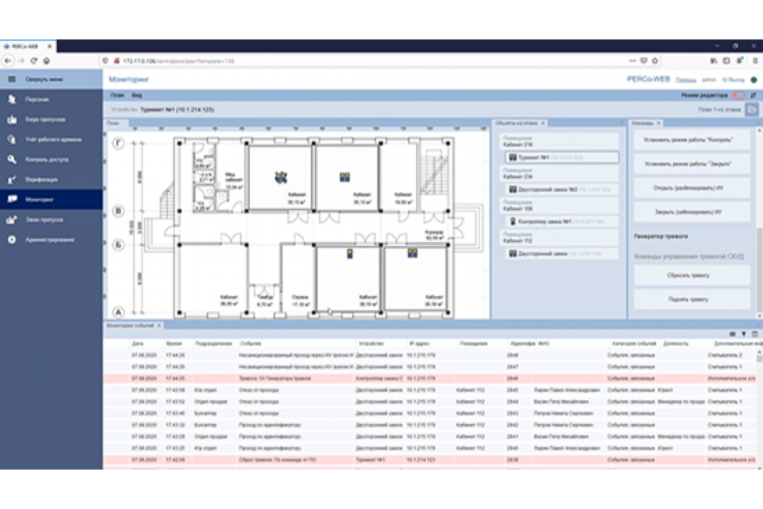This screenshot has height=509, width=763.
Task: Open the browser library icon
Action: coord(713,60)
